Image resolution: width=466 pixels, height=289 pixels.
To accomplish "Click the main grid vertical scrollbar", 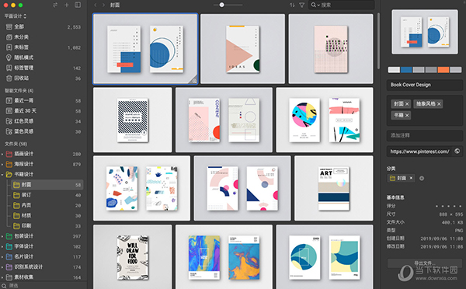I will 378,41.
